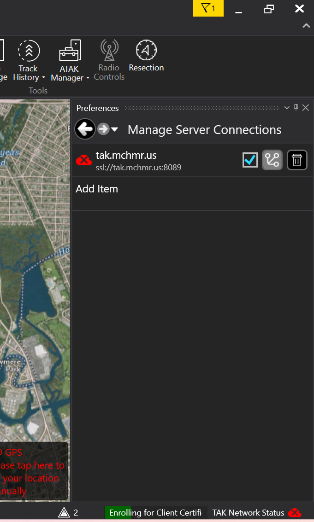Click the Tools ribbon group label
The width and height of the screenshot is (314, 522).
click(x=38, y=91)
